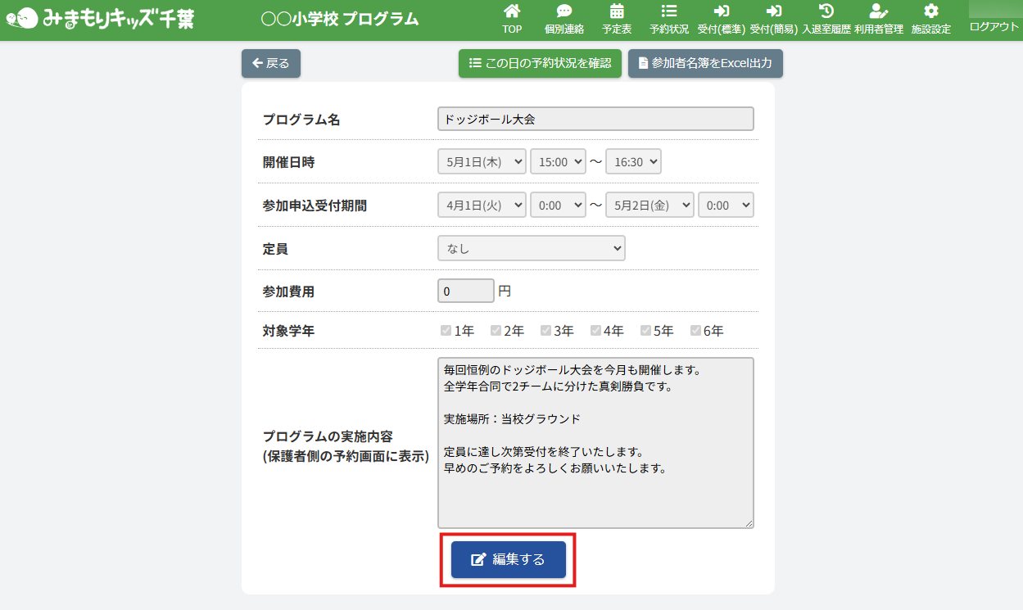
Task: Open the 定員 dropdown showing なし
Action: point(532,248)
